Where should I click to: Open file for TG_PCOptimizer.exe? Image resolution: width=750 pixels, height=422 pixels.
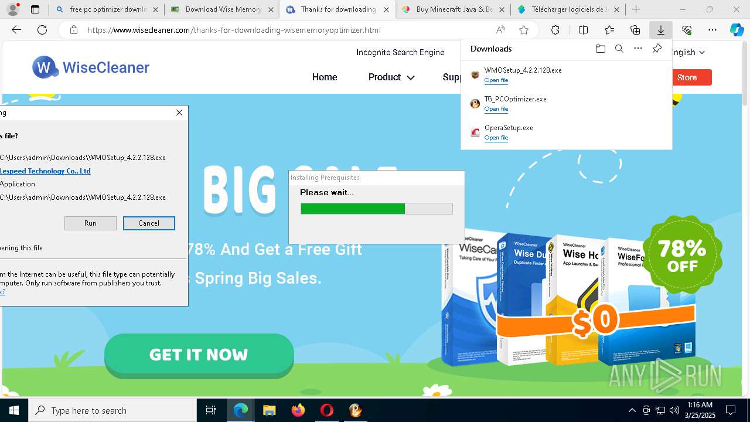click(x=496, y=109)
